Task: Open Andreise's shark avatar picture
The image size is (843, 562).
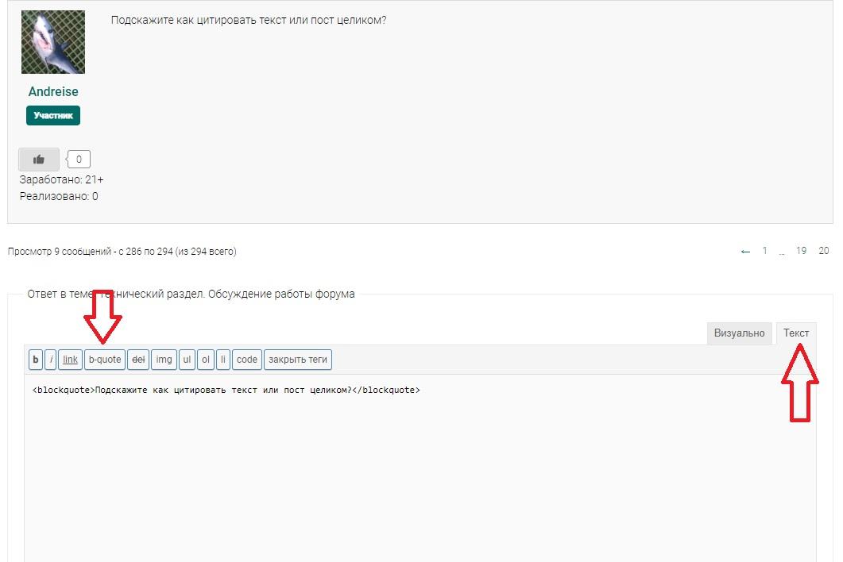Action: coord(53,43)
